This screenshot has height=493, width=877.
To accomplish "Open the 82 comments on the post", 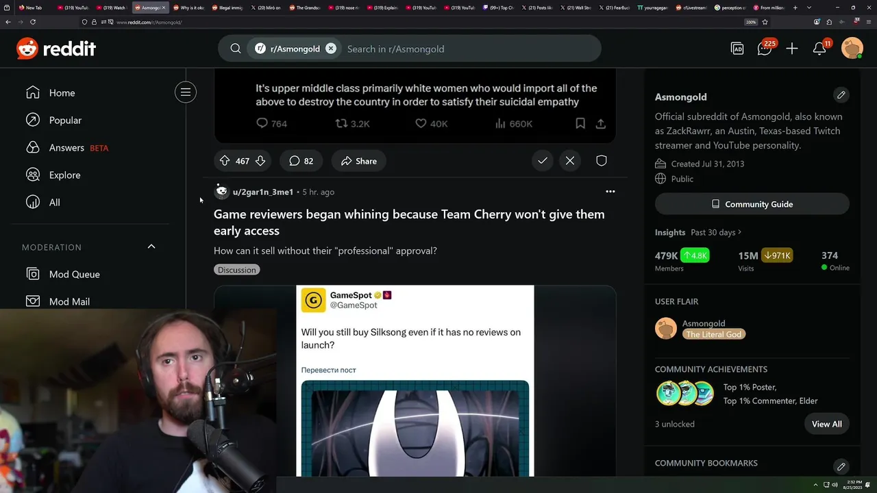I will (301, 161).
